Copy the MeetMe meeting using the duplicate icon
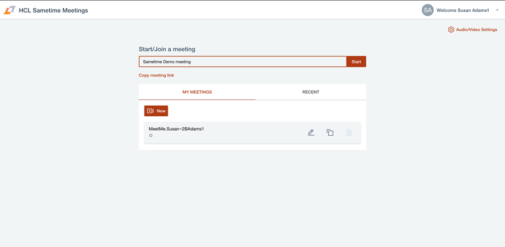 point(330,132)
